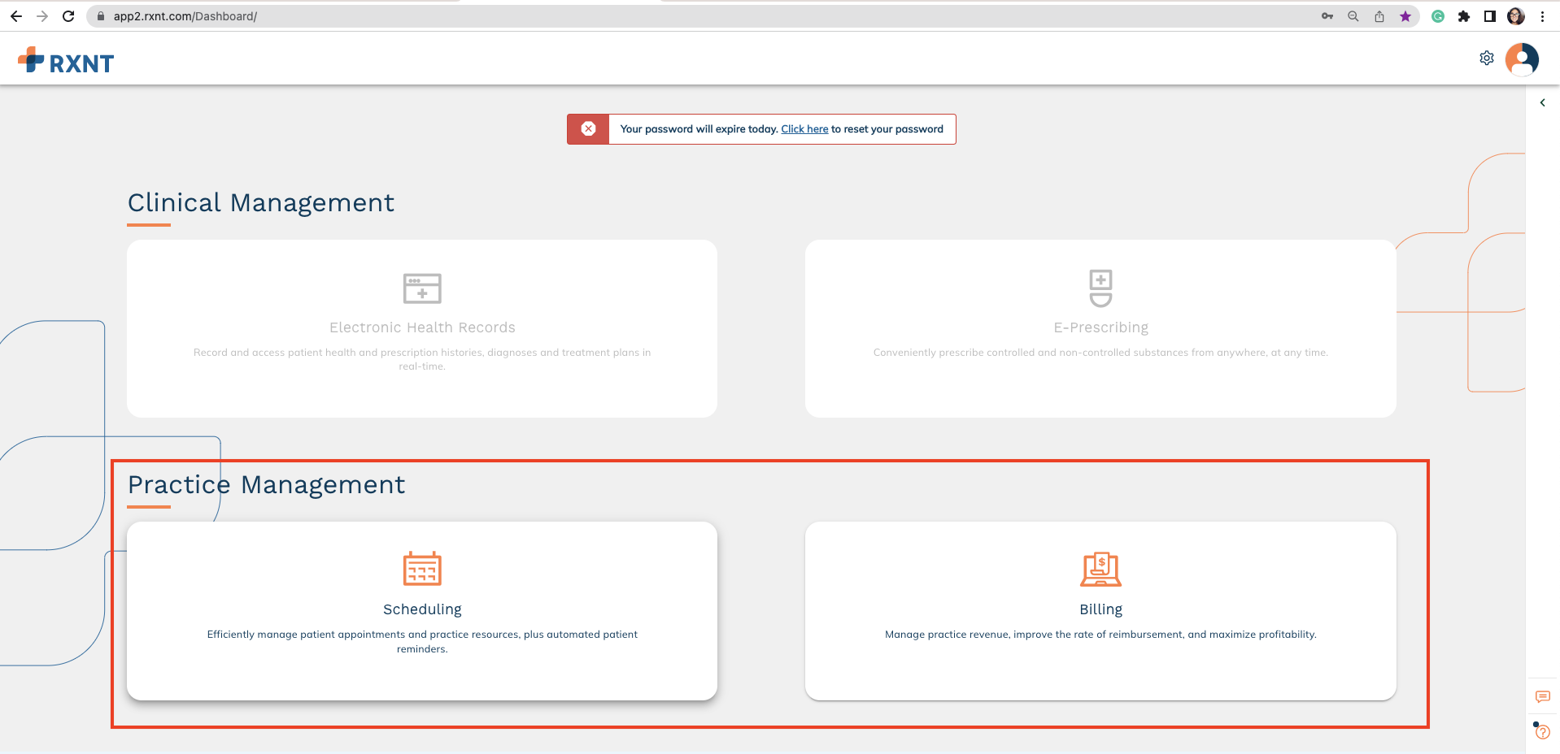Click the Practice Management heading
This screenshot has width=1560, height=754.
[x=266, y=484]
